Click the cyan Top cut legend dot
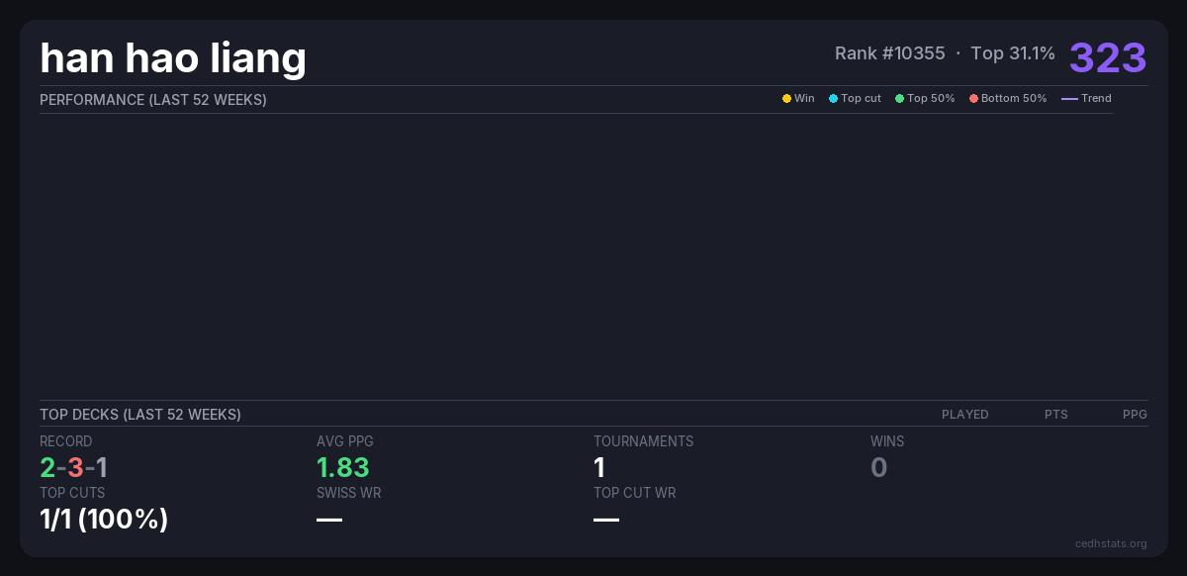 click(833, 99)
